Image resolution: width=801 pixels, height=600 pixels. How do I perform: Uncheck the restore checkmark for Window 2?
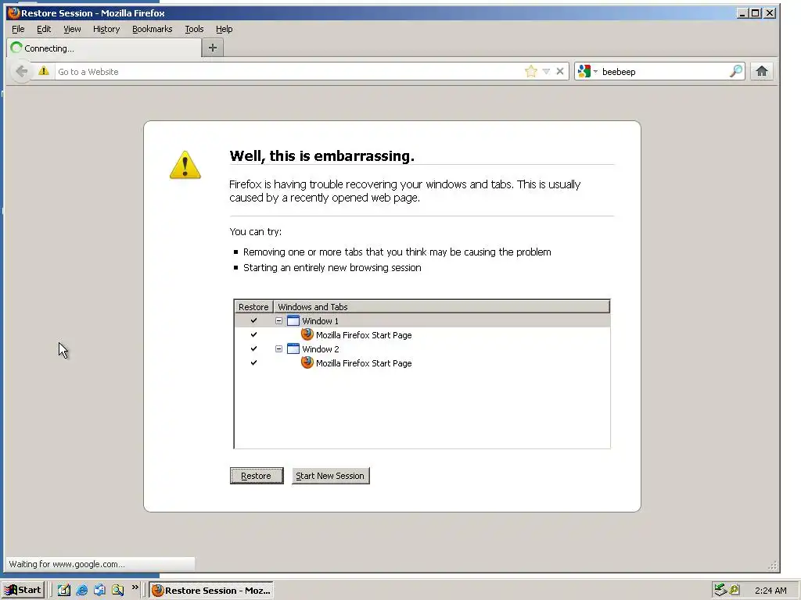pyautogui.click(x=254, y=349)
